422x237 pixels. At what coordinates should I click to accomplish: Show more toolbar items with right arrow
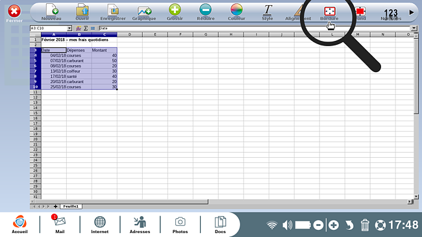click(411, 12)
